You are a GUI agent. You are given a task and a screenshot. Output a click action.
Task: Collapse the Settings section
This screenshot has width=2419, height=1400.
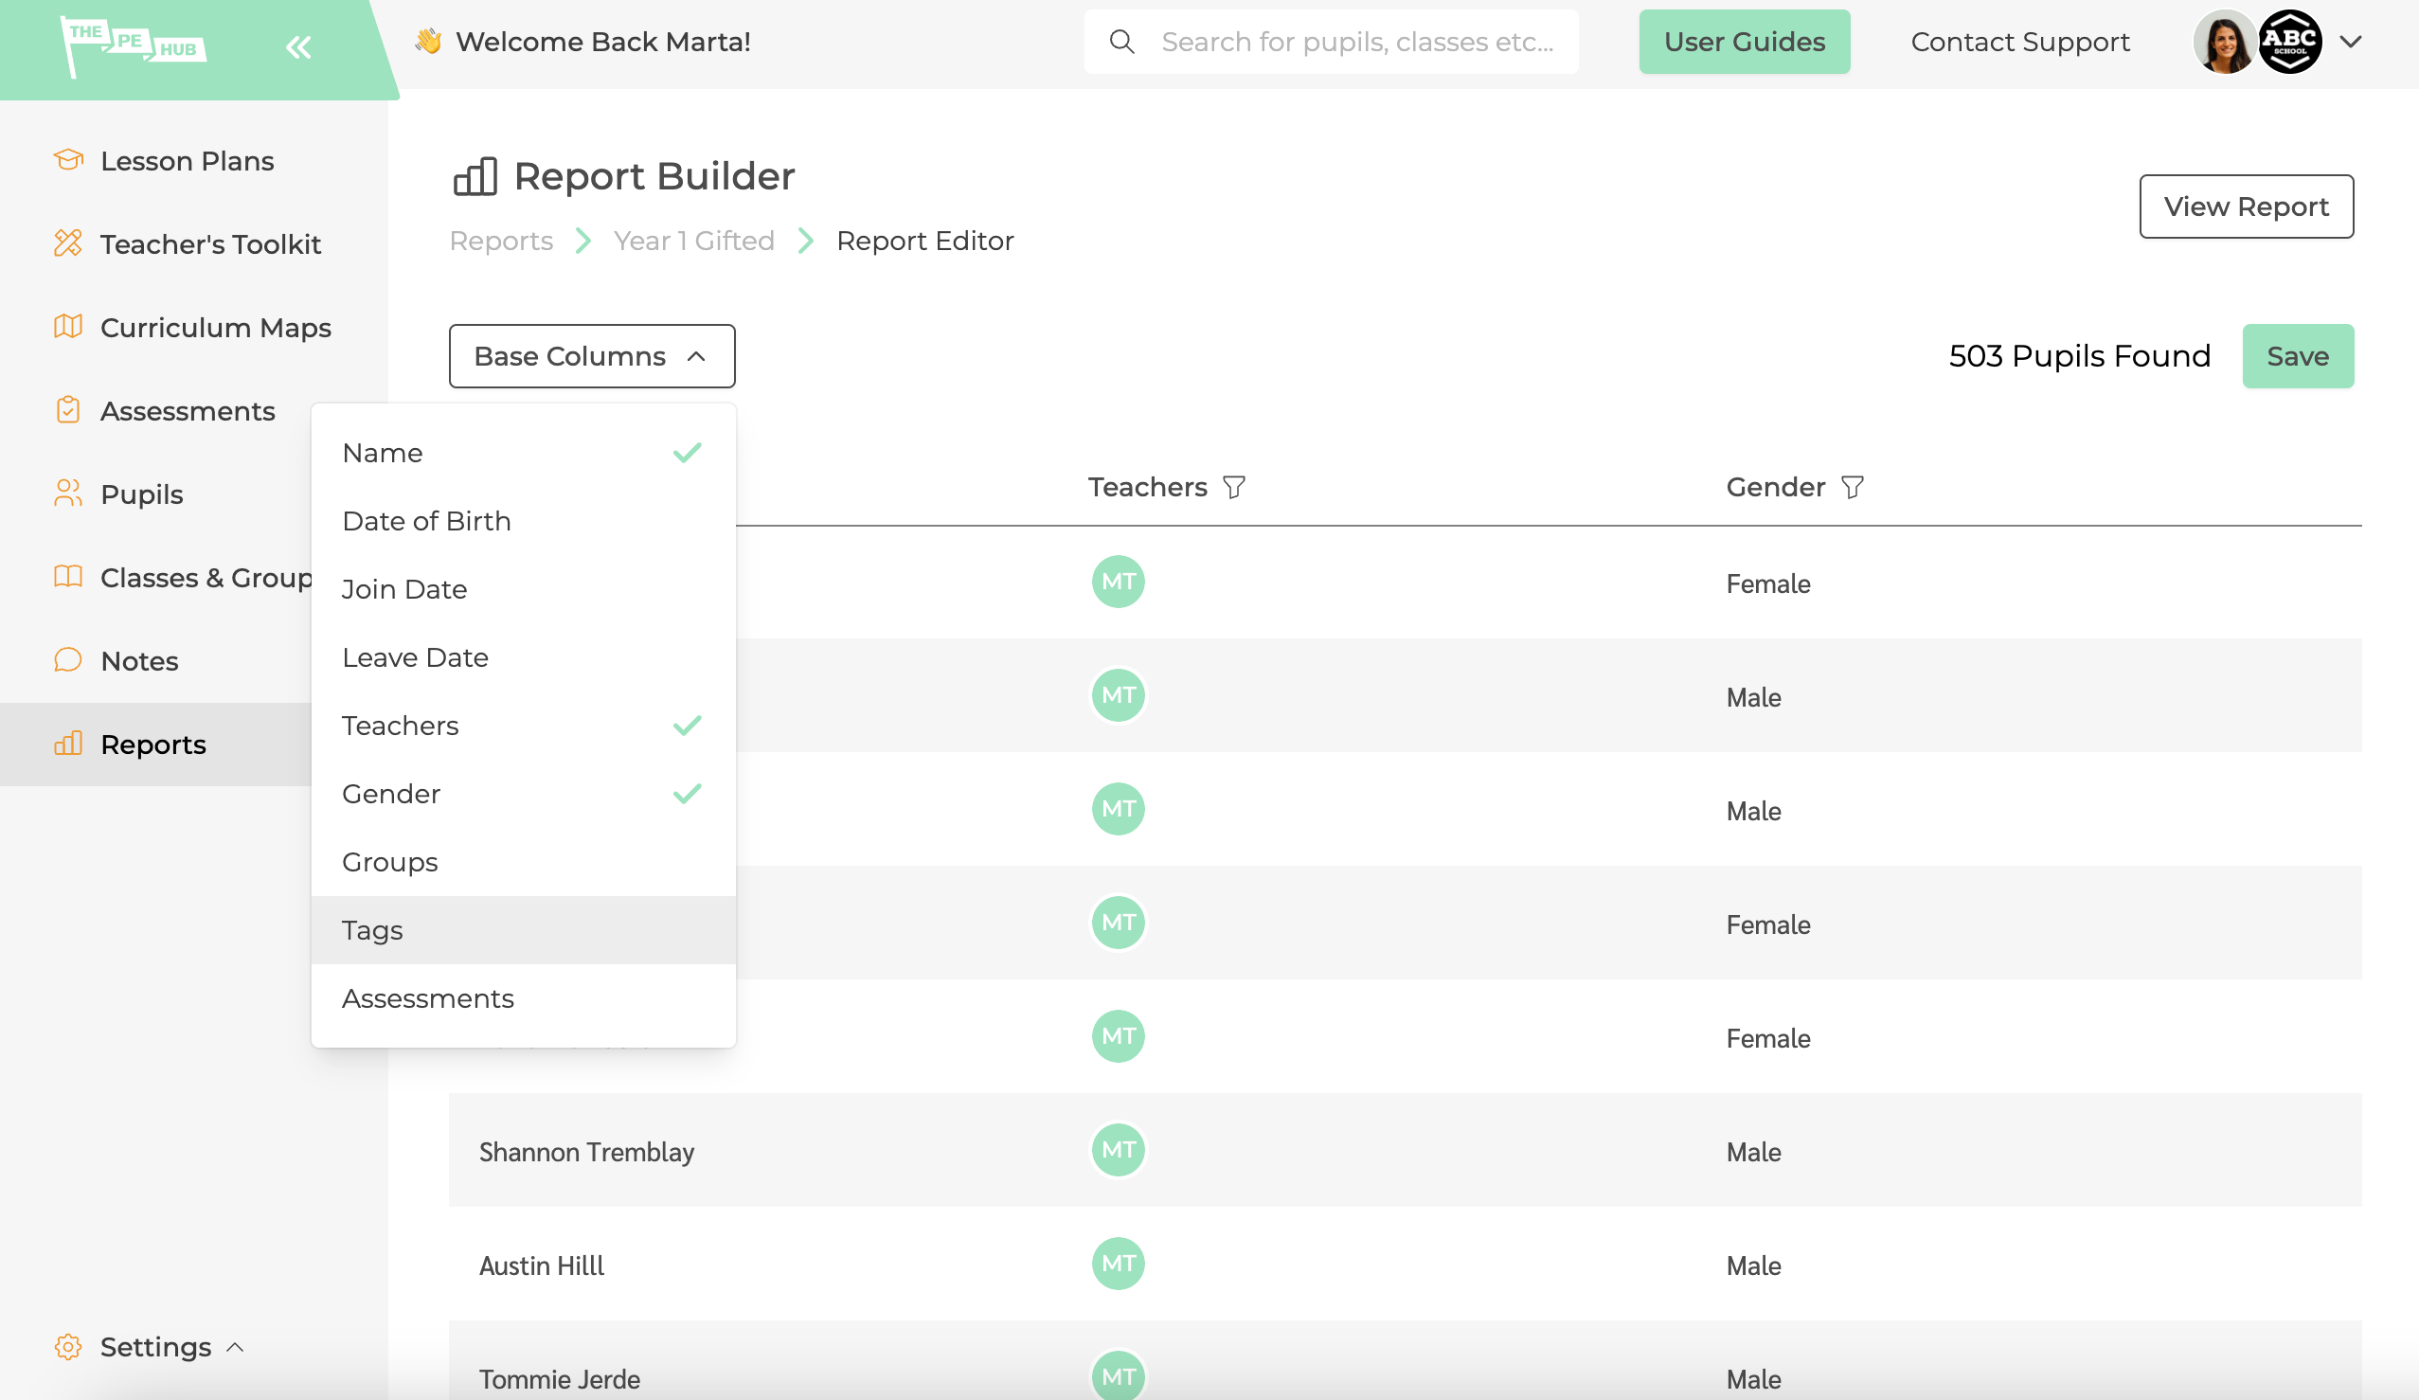(233, 1346)
